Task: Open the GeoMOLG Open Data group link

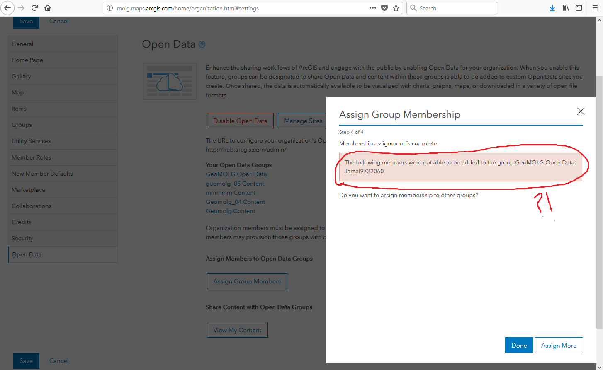Action: (x=236, y=174)
